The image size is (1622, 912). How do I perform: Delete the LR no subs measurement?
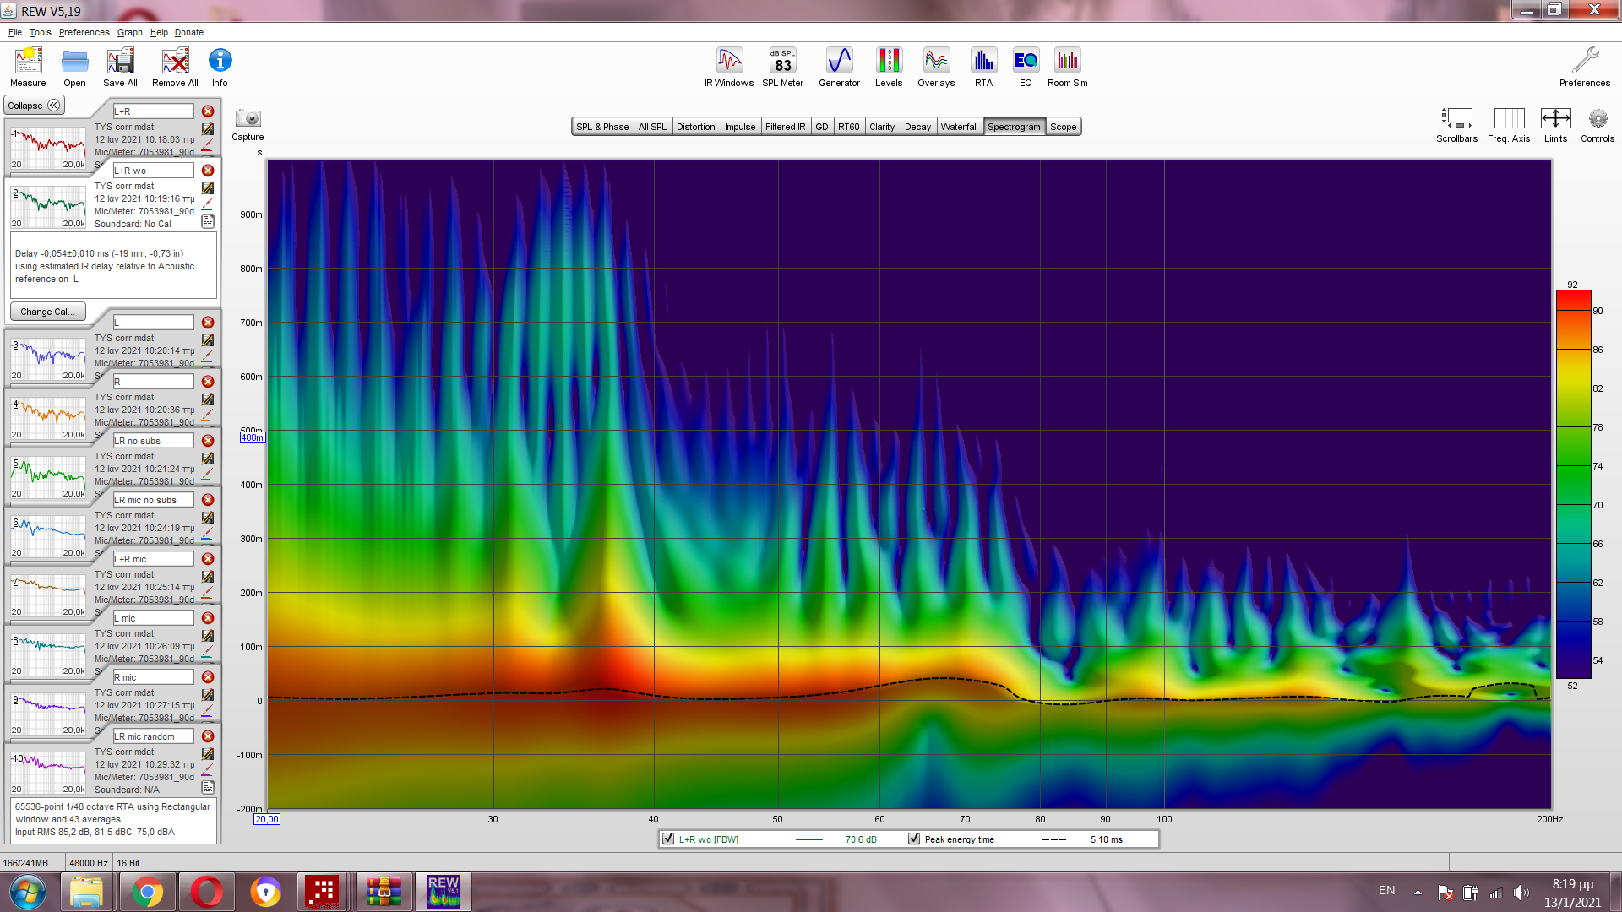tap(208, 441)
